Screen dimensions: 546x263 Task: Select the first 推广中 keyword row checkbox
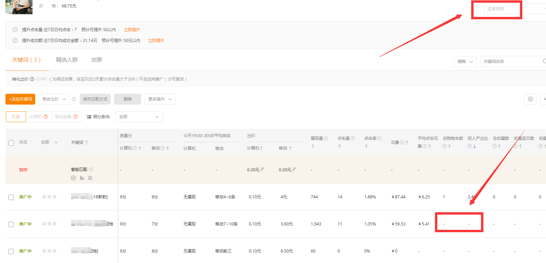point(11,197)
